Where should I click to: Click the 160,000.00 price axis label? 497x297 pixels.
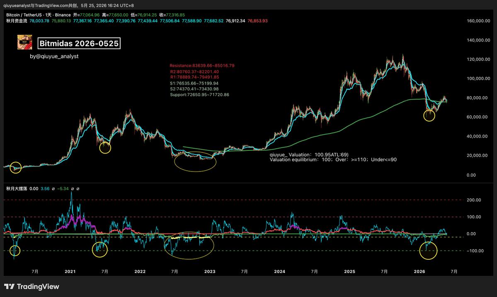(478, 21)
